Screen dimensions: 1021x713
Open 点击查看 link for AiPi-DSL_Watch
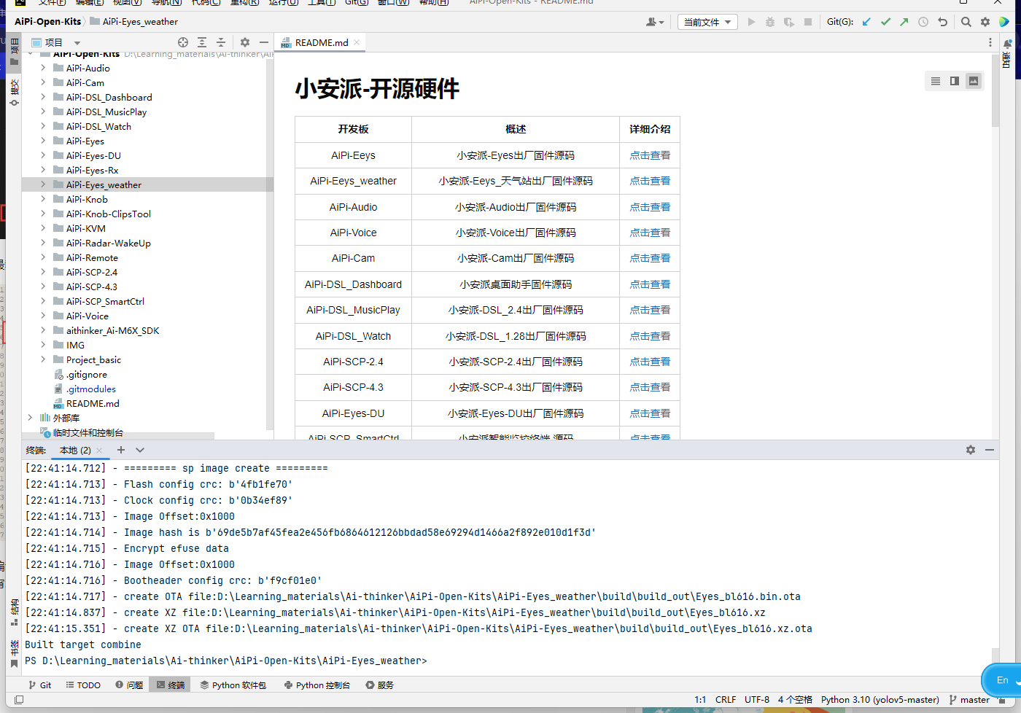[650, 336]
